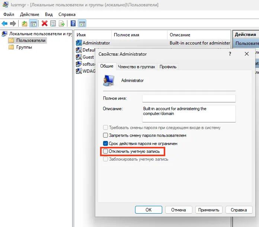The height and width of the screenshot is (227, 259).
Task: Switch to the 'Членство в группах' tab
Action: [136, 67]
